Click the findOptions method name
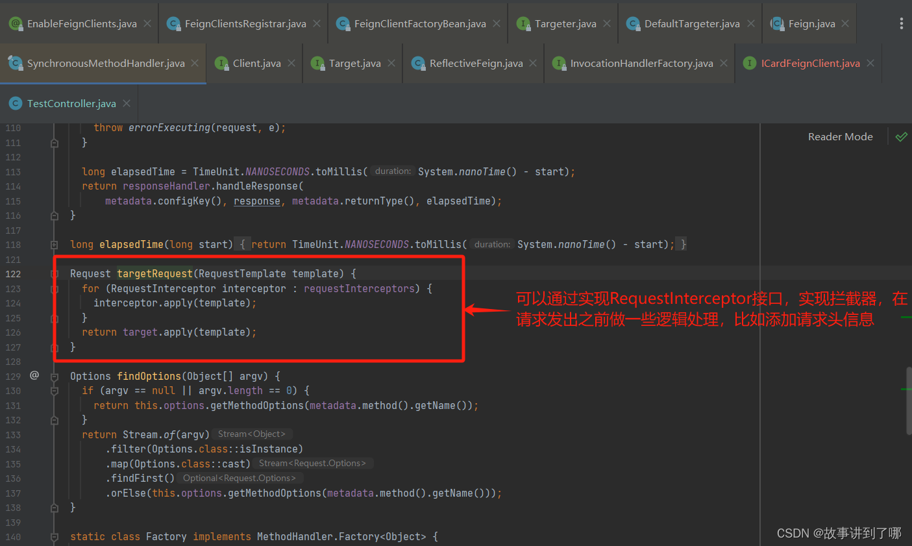 149,376
